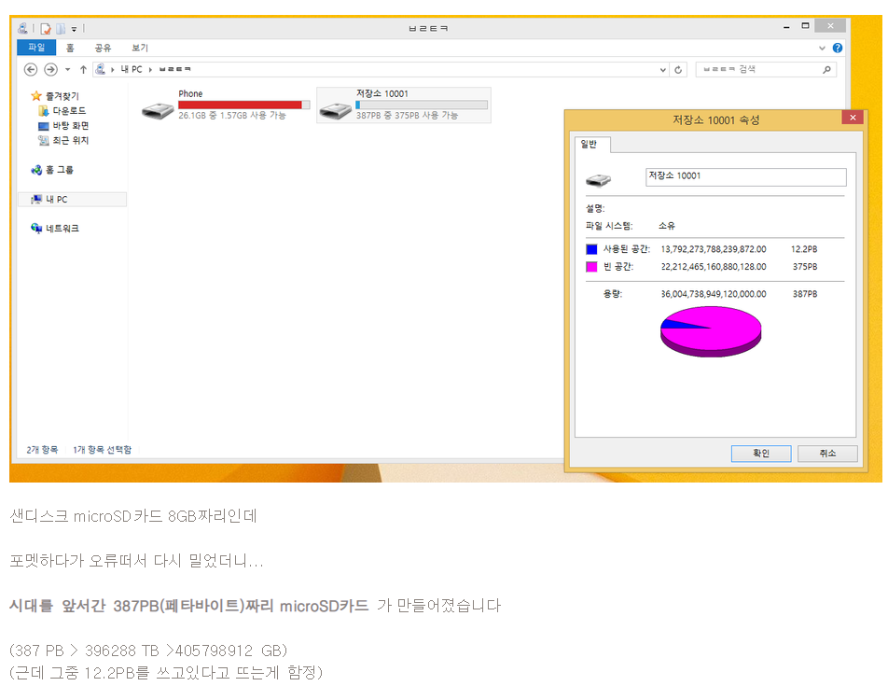Click the search magnifier icon
This screenshot has height=700, width=888.
(826, 69)
